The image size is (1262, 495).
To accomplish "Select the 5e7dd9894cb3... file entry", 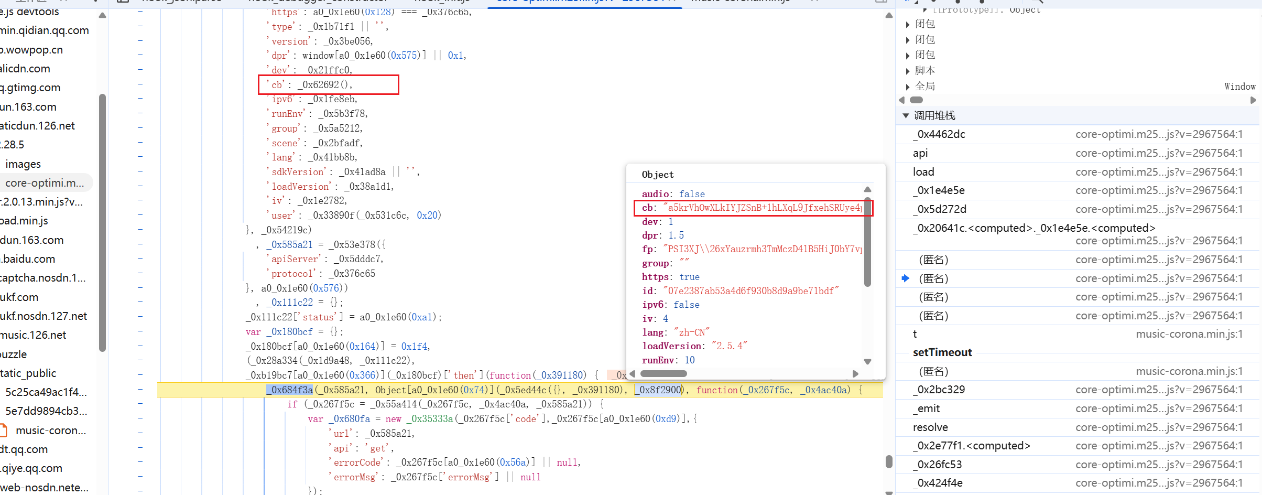I will (46, 411).
